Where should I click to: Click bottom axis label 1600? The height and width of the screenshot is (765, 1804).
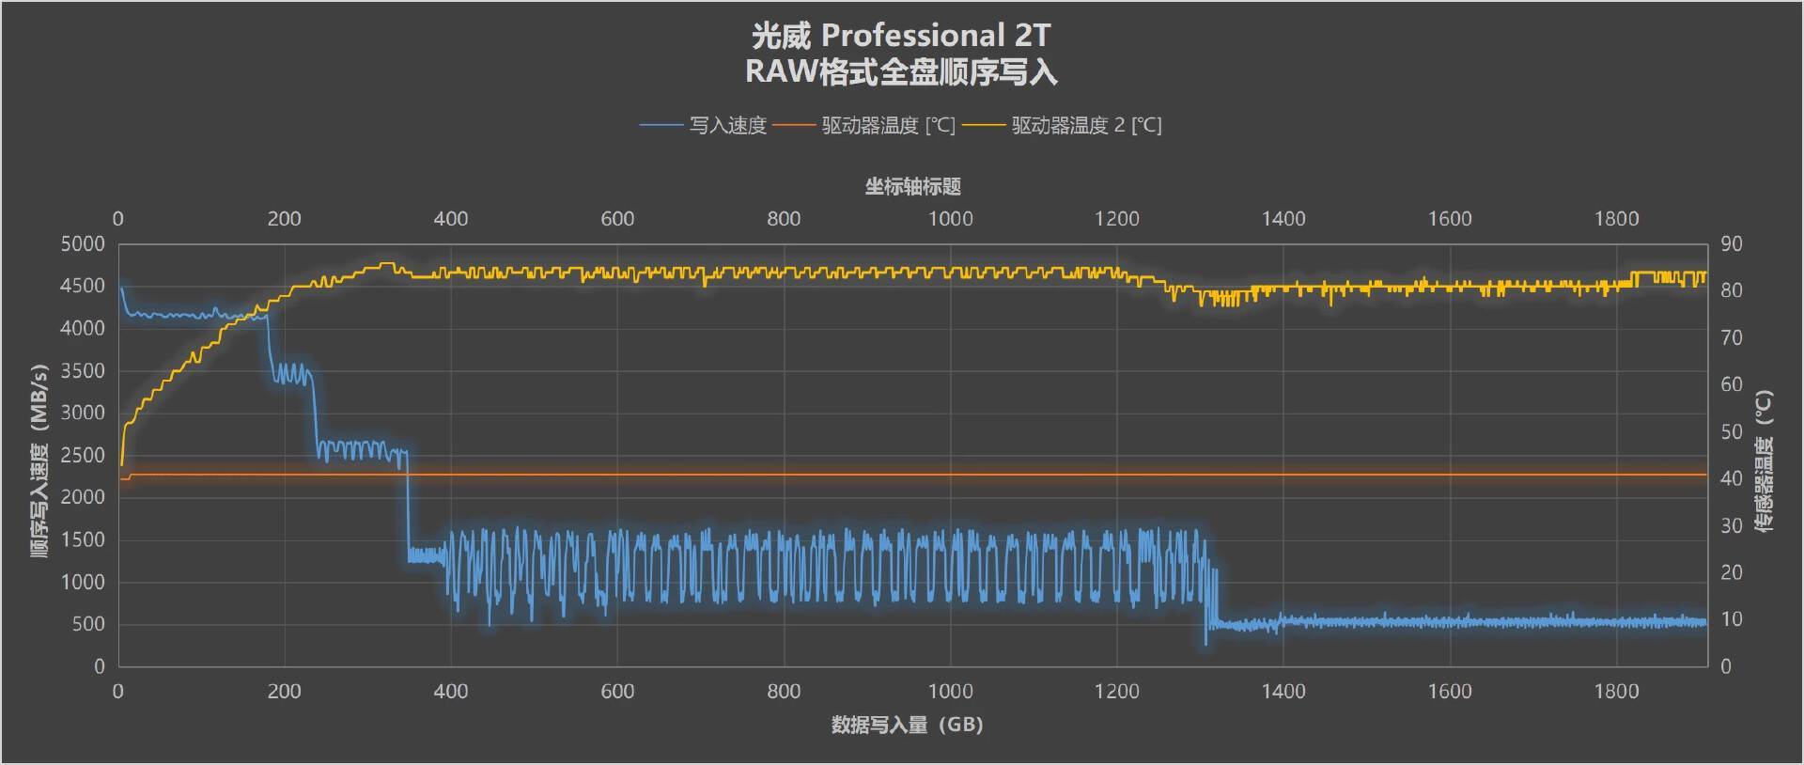pos(1450,692)
